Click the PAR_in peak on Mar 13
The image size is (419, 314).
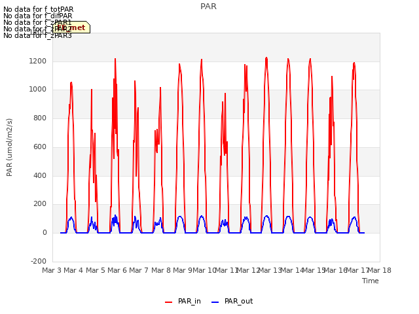266,58
